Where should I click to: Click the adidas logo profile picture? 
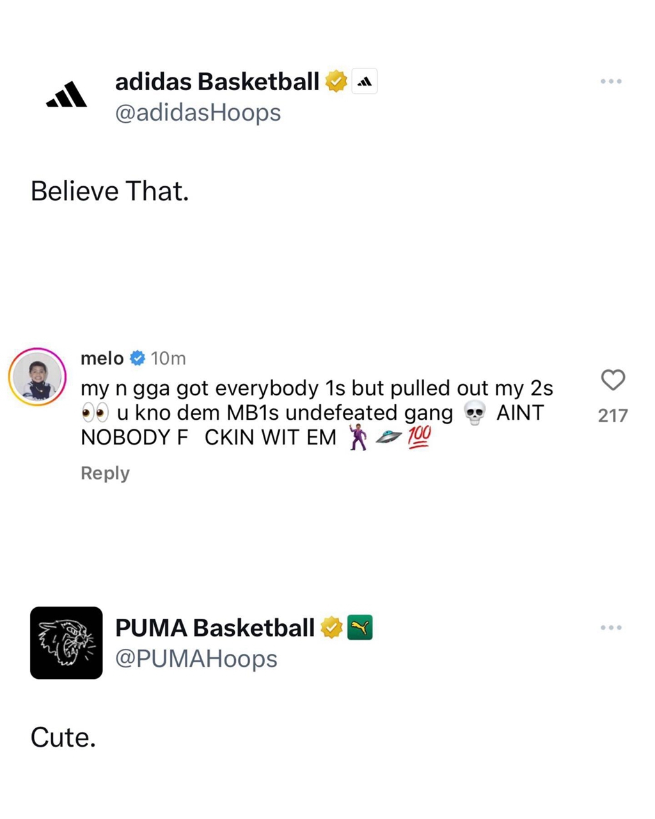click(x=67, y=96)
